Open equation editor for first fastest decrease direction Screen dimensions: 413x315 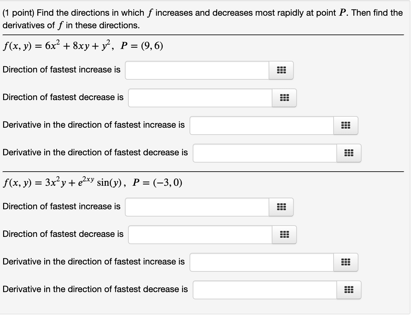click(284, 98)
